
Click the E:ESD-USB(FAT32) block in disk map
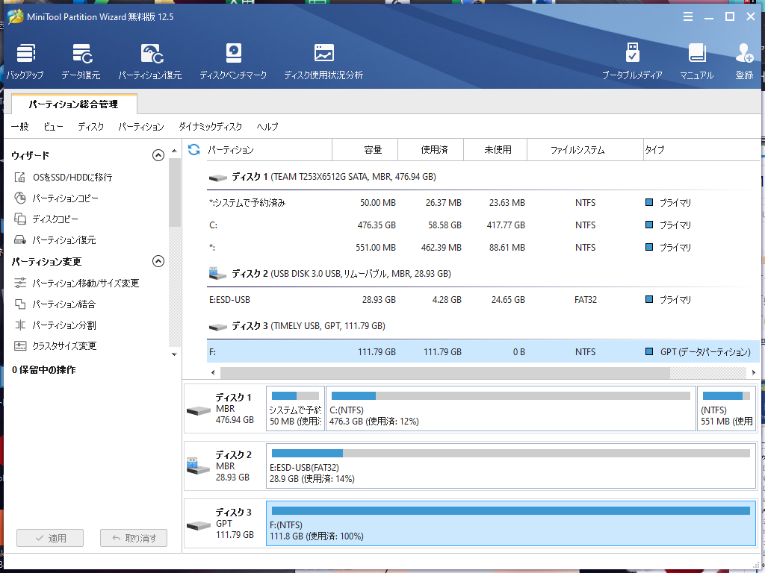click(x=511, y=466)
